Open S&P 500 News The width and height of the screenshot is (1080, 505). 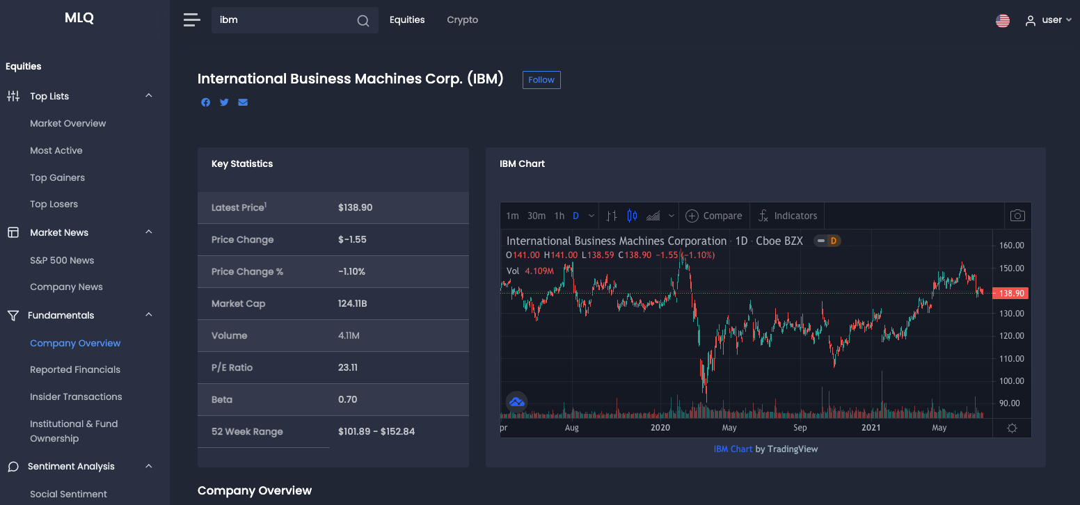pos(62,260)
